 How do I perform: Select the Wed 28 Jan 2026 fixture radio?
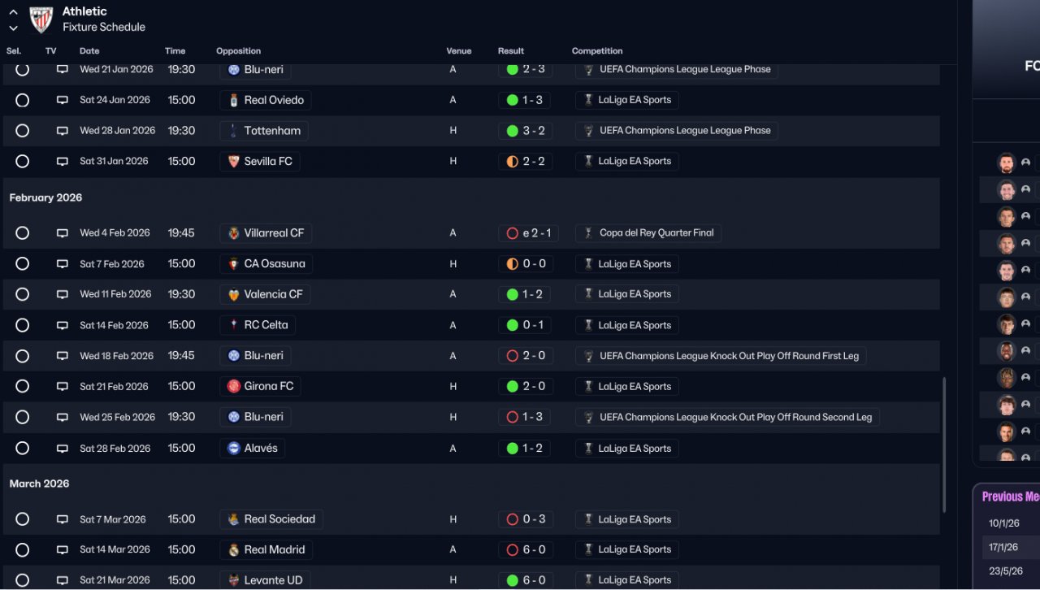coord(22,131)
